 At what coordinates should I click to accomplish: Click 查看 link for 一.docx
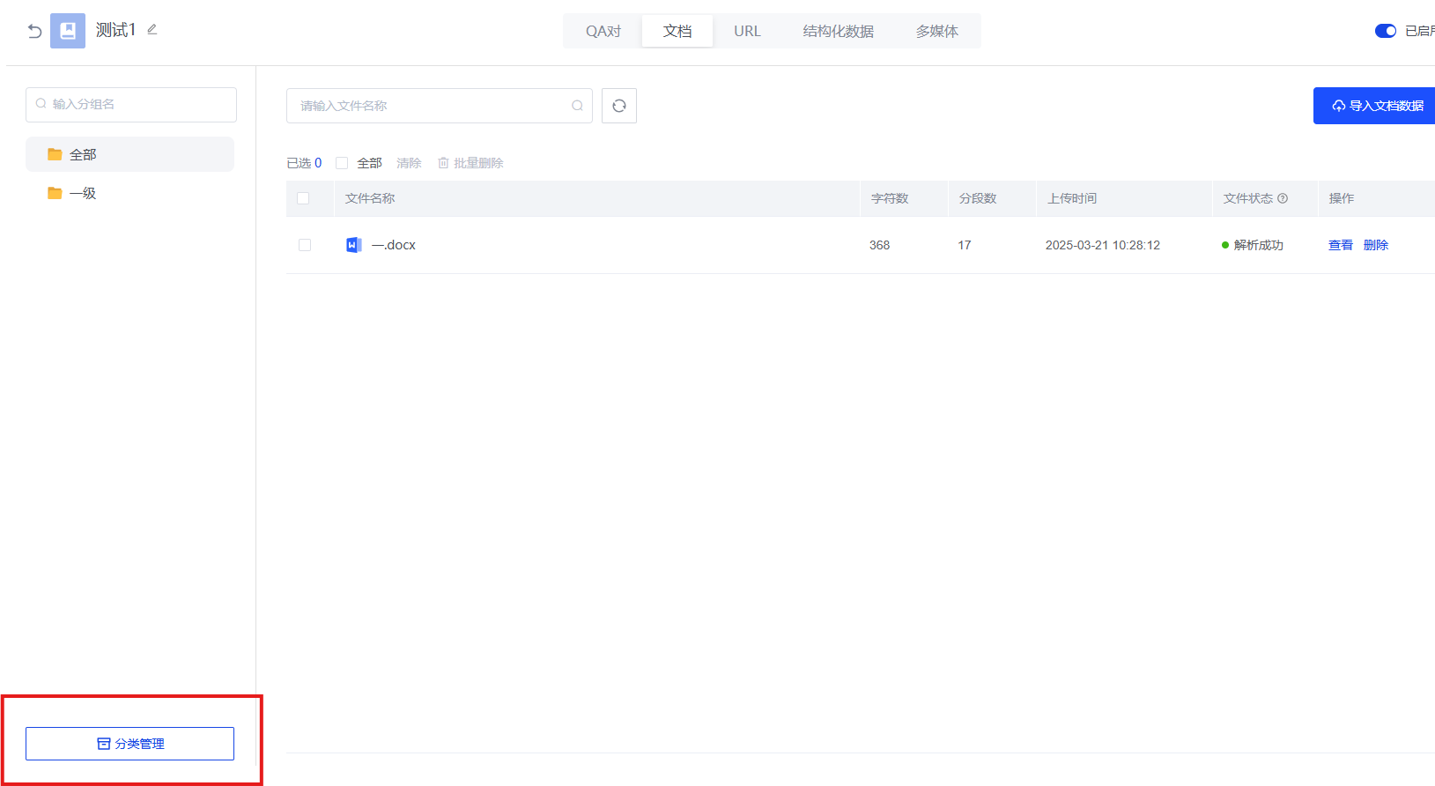pos(1340,245)
